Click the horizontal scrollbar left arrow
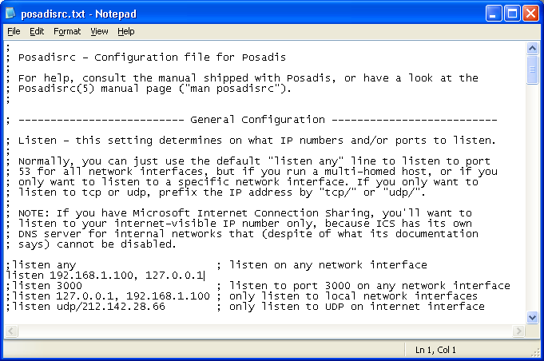The image size is (544, 361). [x=10, y=331]
